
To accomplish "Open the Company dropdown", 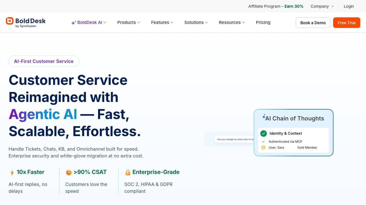I will coord(322,6).
